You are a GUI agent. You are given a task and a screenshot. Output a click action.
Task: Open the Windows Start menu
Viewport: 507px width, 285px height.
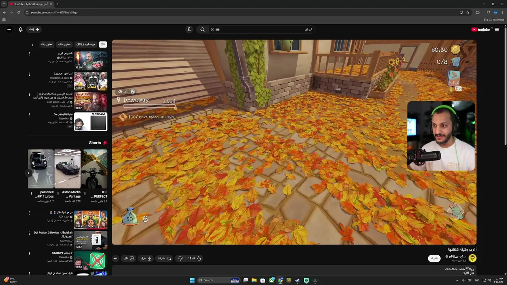point(192,280)
